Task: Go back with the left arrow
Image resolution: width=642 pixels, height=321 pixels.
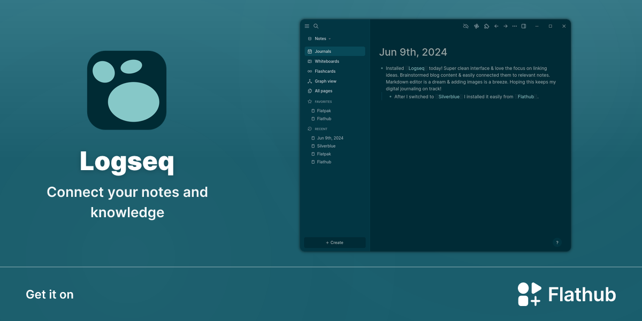Action: (496, 26)
